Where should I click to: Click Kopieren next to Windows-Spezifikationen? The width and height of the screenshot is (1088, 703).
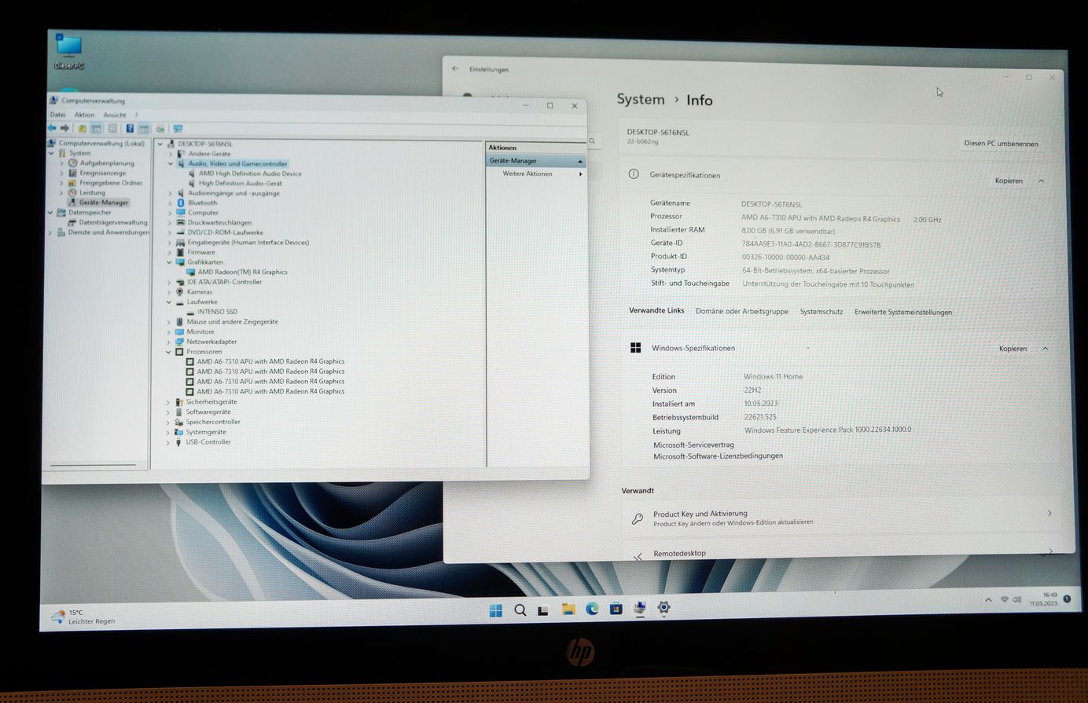pos(1013,348)
